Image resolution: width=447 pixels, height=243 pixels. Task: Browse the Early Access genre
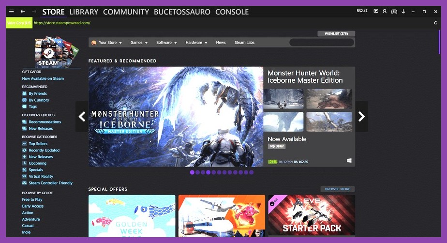tap(33, 206)
